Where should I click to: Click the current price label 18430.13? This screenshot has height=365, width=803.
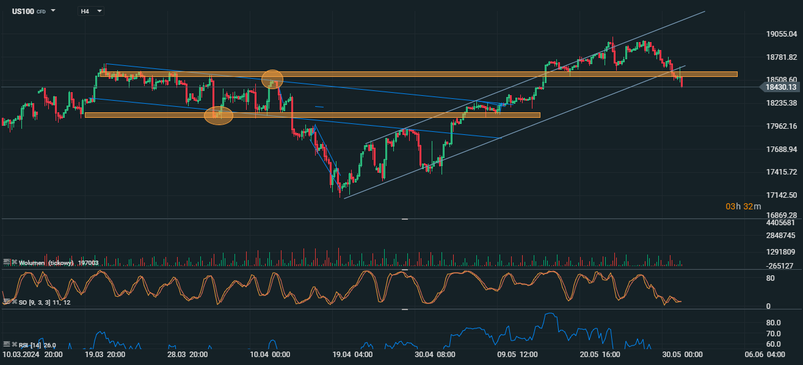tap(780, 87)
